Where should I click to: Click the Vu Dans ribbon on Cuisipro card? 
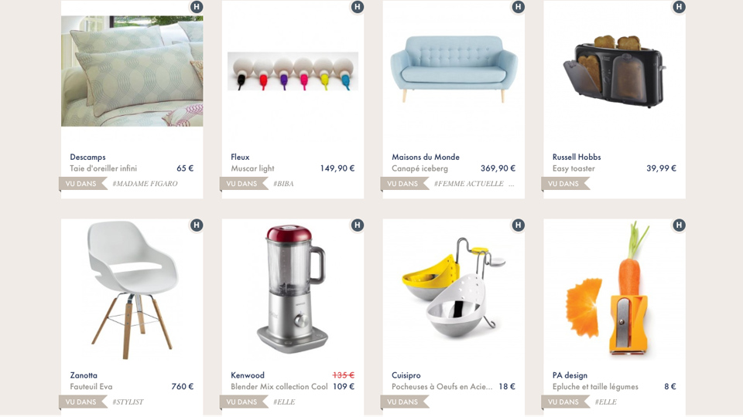tap(404, 402)
